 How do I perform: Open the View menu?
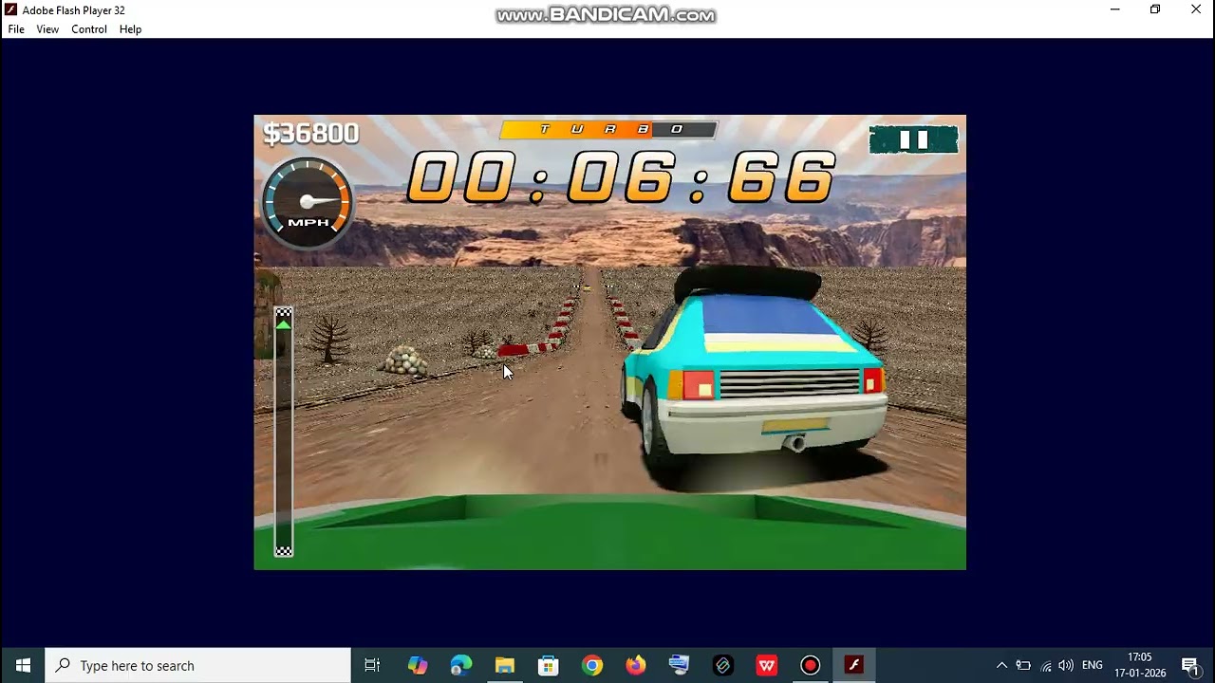tap(47, 29)
